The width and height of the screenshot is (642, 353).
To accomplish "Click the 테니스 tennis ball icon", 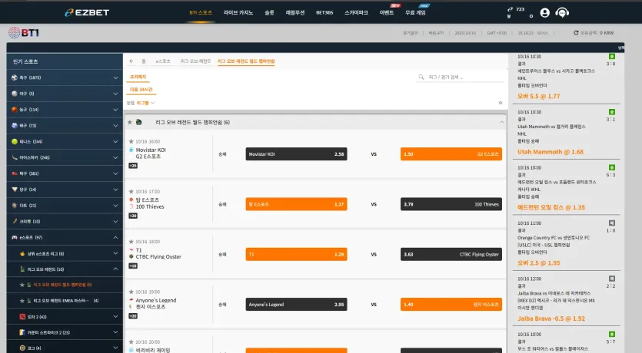I will (x=15, y=141).
